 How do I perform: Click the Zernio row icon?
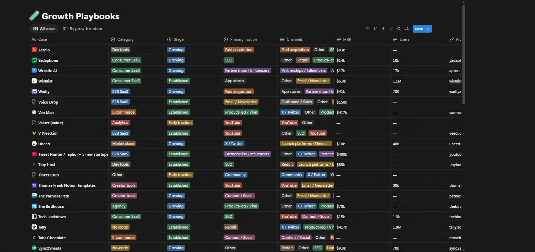coord(34,50)
